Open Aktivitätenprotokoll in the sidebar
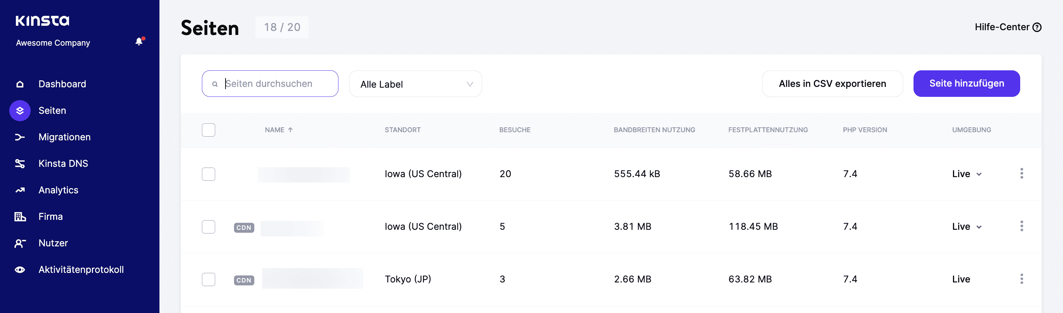This screenshot has width=1063, height=313. [81, 270]
